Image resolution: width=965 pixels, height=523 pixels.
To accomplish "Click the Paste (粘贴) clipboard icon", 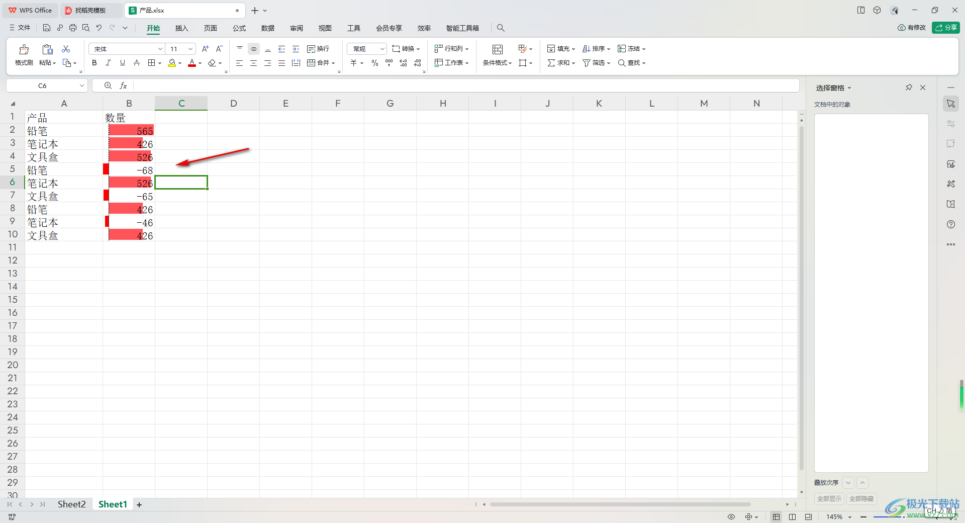I will click(x=47, y=49).
